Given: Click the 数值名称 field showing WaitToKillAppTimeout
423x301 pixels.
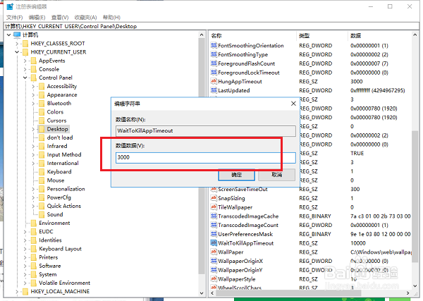Looking at the screenshot, I should click(206, 131).
